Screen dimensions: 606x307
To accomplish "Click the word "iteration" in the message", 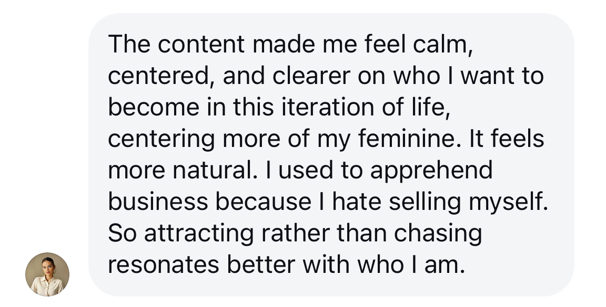I will pos(328,107).
